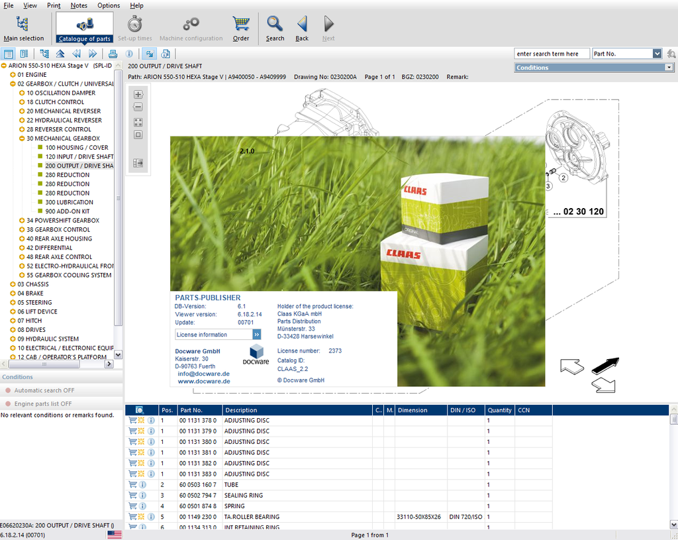This screenshot has height=540, width=678.
Task: Open the Search magnifier tool
Action: pyautogui.click(x=275, y=28)
